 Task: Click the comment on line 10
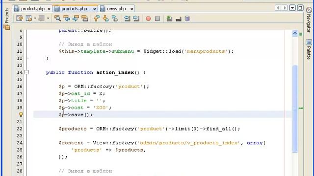point(85,44)
